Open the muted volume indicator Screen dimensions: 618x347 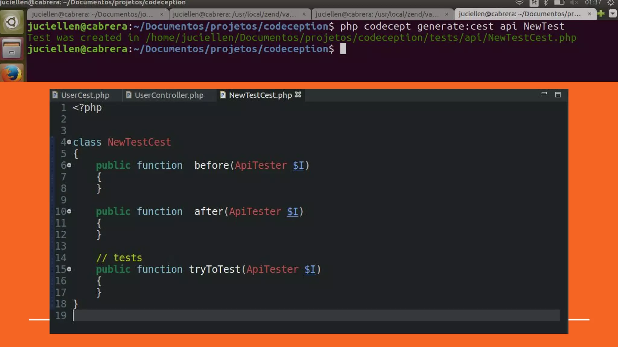[574, 3]
